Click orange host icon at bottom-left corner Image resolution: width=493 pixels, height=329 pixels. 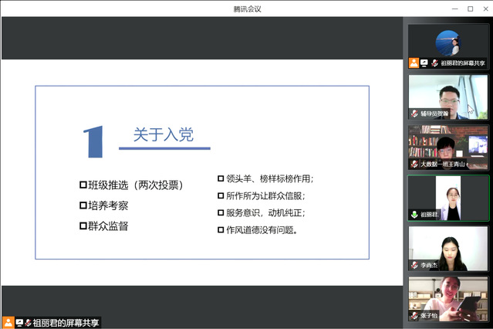(x=8, y=322)
